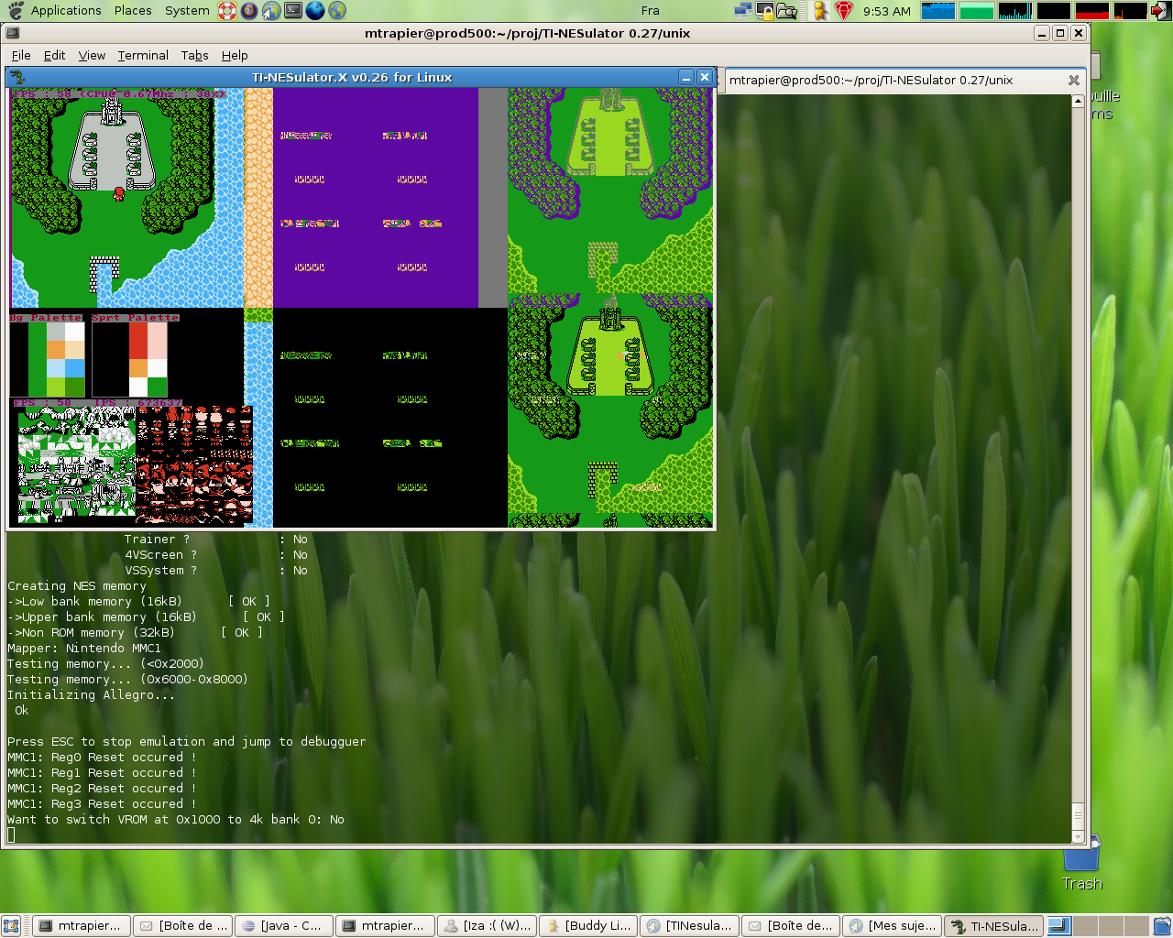
Task: Click the 'MMC1: Reg0 Reset occured !' line
Action: (x=102, y=758)
